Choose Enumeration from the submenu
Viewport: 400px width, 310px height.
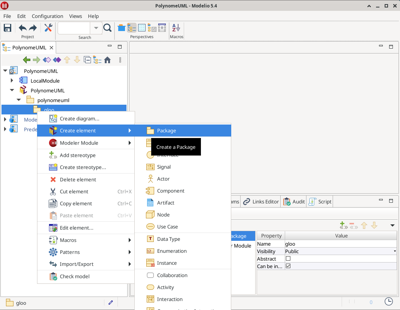tap(183, 251)
